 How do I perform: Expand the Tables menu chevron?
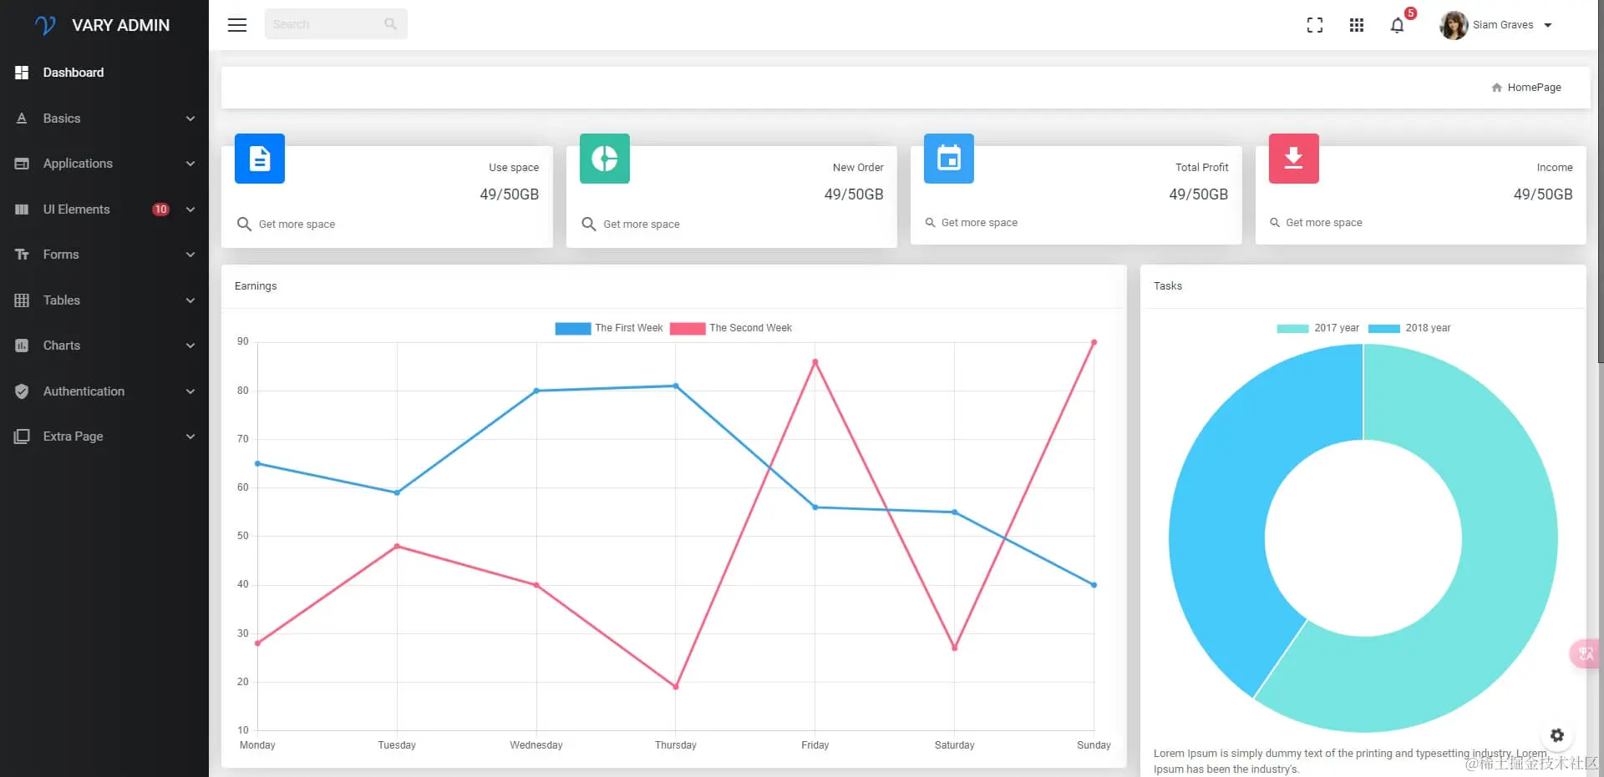tap(190, 300)
